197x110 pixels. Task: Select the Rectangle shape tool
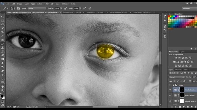point(2,82)
